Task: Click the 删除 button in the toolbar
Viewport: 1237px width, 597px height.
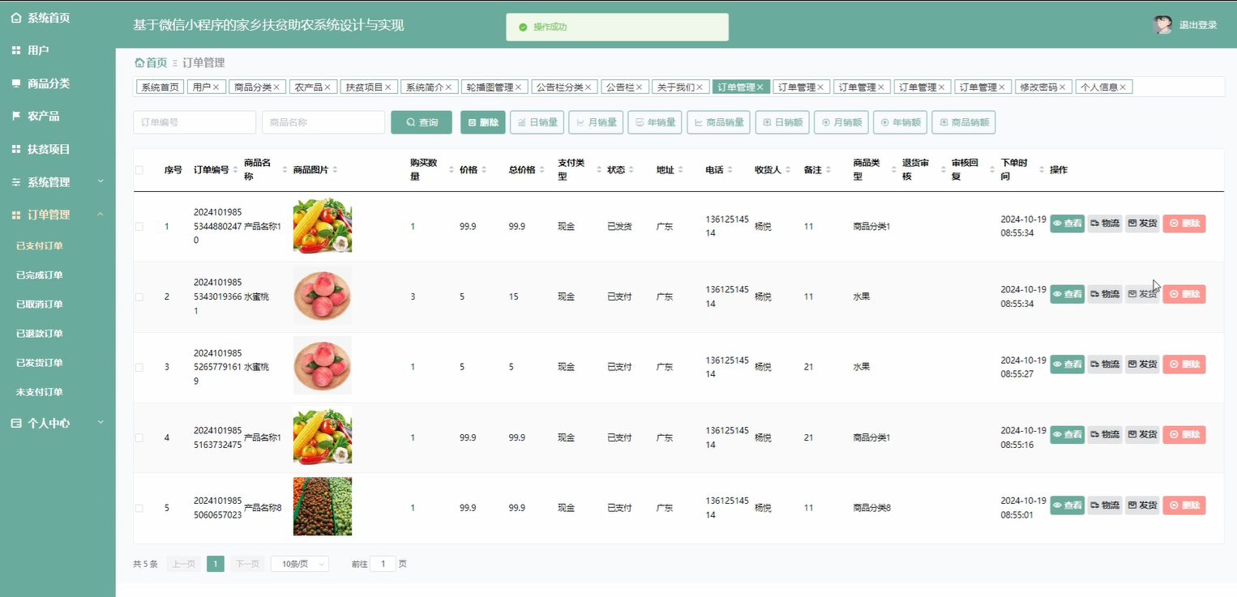Action: (483, 122)
